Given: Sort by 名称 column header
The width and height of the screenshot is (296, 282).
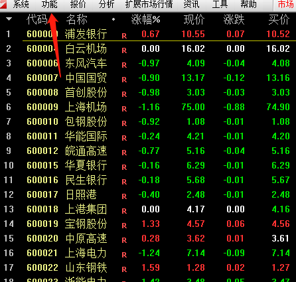Looking at the screenshot, I should 77,19.
